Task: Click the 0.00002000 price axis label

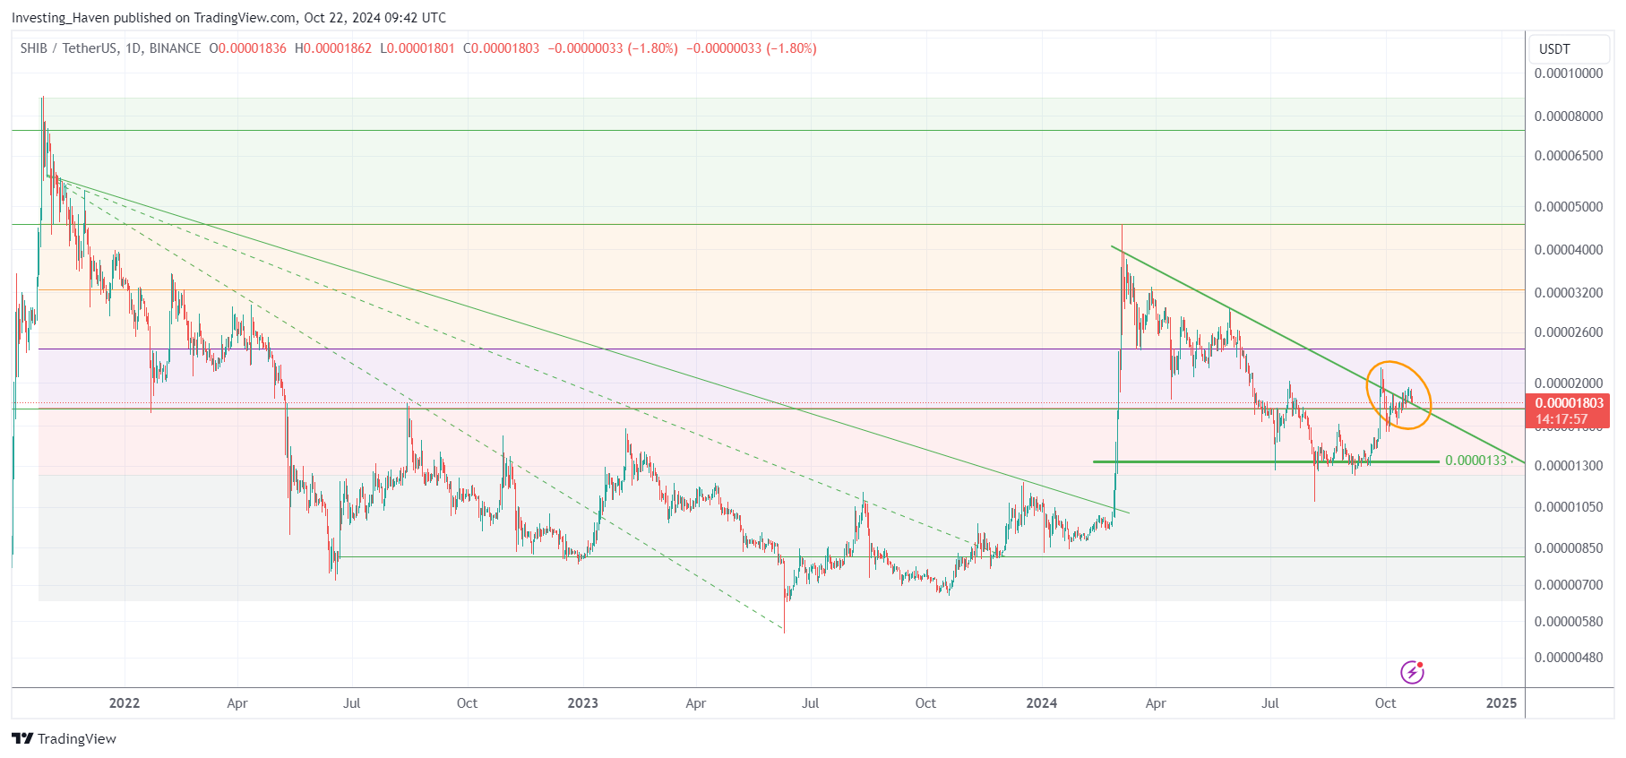Action: [x=1569, y=383]
